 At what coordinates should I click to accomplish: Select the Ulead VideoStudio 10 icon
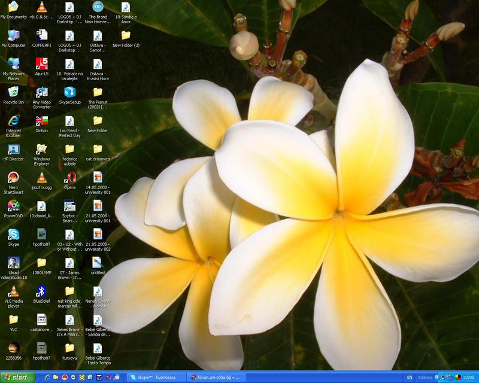(x=13, y=263)
